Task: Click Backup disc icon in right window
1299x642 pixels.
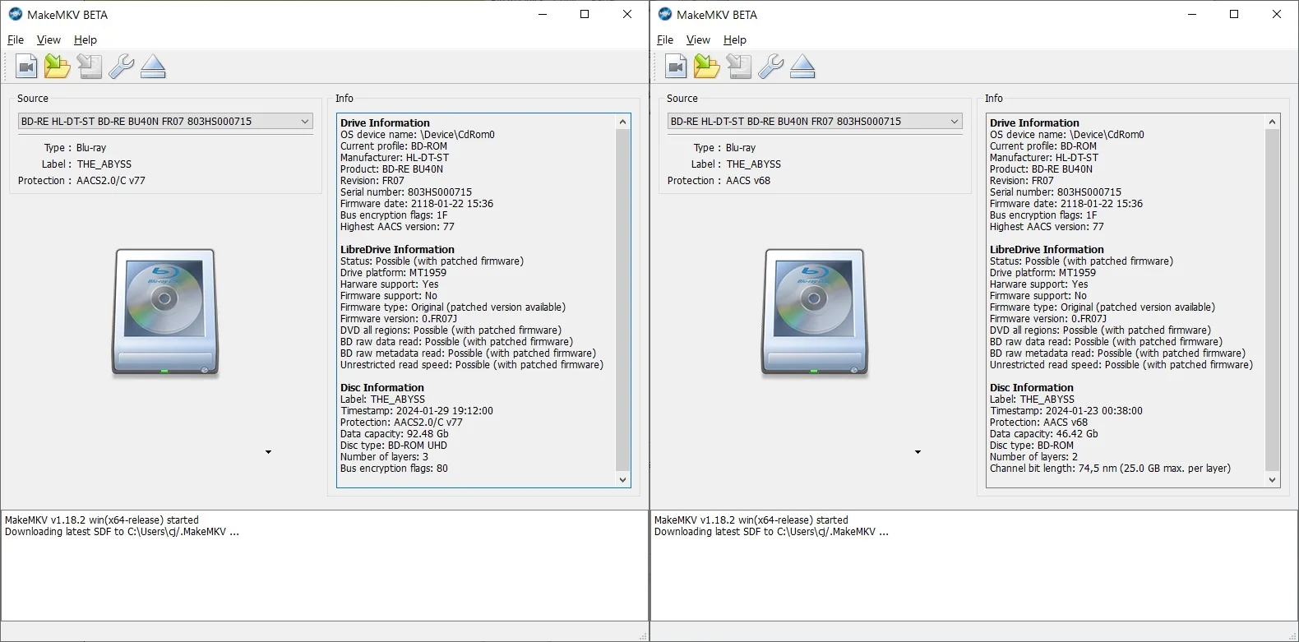Action: pyautogui.click(x=738, y=67)
